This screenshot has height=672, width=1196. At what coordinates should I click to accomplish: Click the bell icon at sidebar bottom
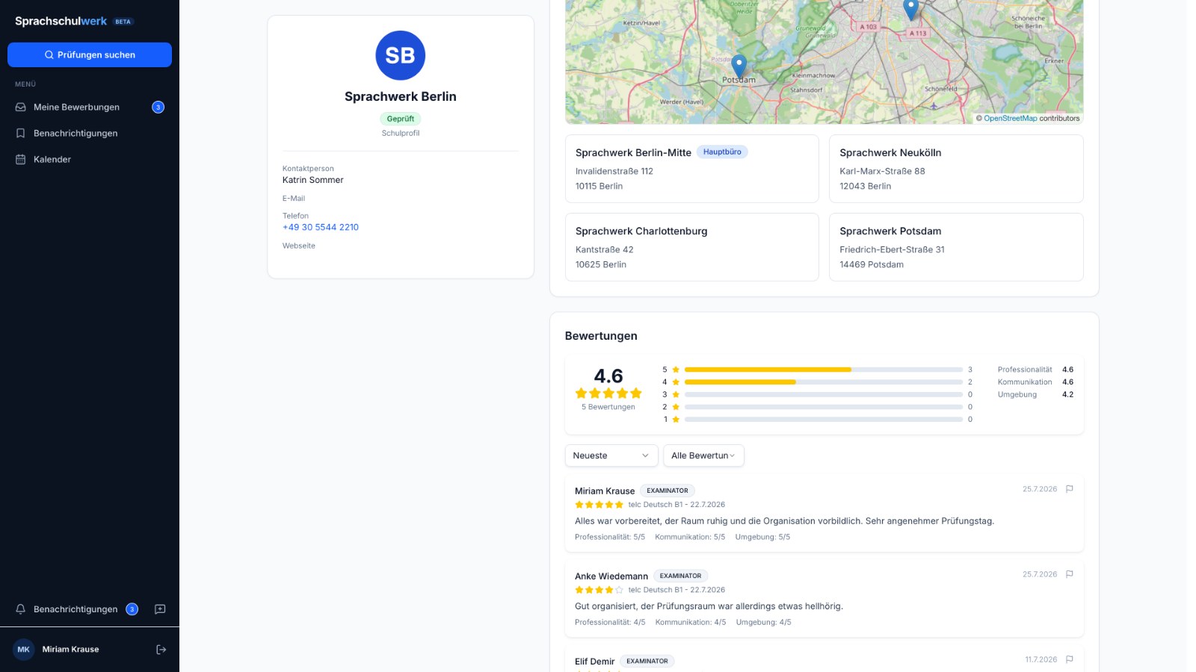tap(21, 609)
